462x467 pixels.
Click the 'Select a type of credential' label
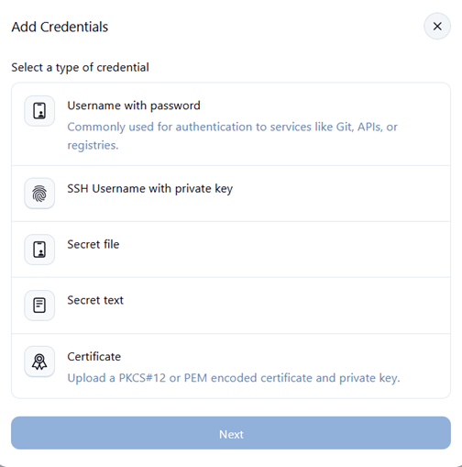[x=80, y=68]
